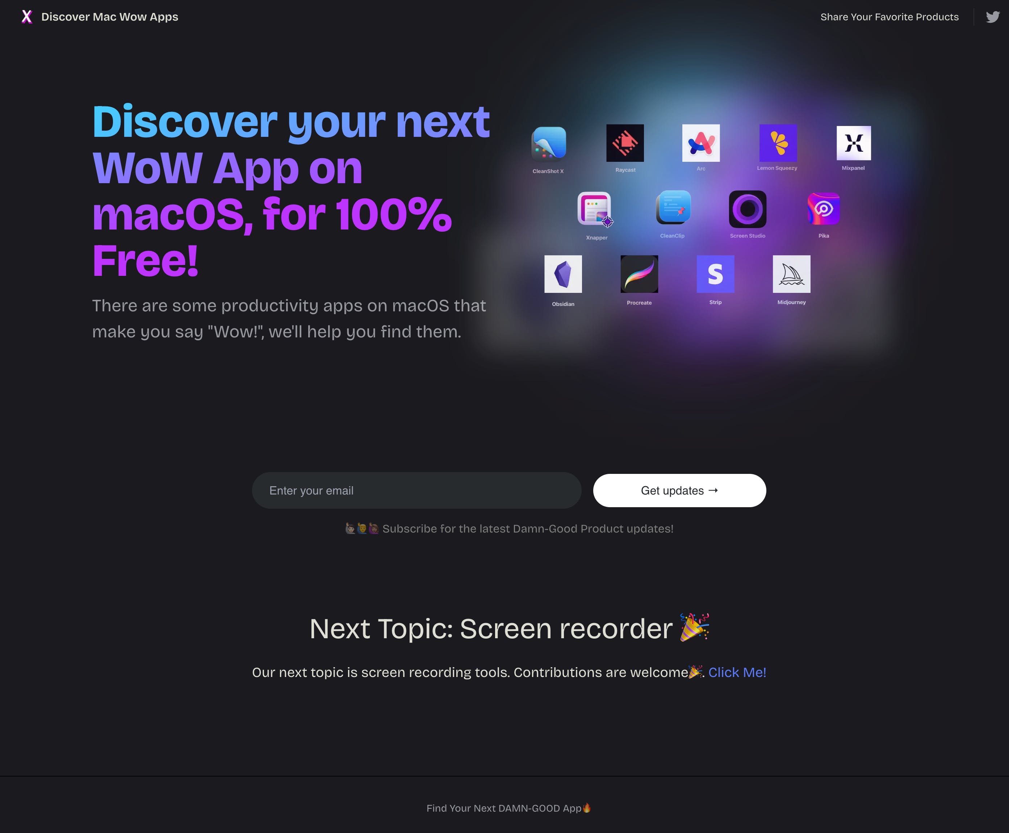Click the Twitter share icon
The width and height of the screenshot is (1009, 833).
(x=992, y=16)
